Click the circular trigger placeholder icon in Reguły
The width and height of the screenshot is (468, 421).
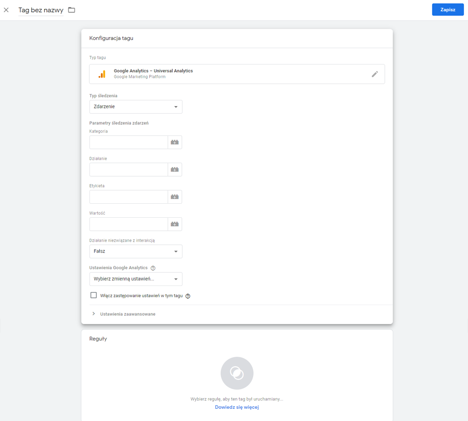(x=237, y=373)
